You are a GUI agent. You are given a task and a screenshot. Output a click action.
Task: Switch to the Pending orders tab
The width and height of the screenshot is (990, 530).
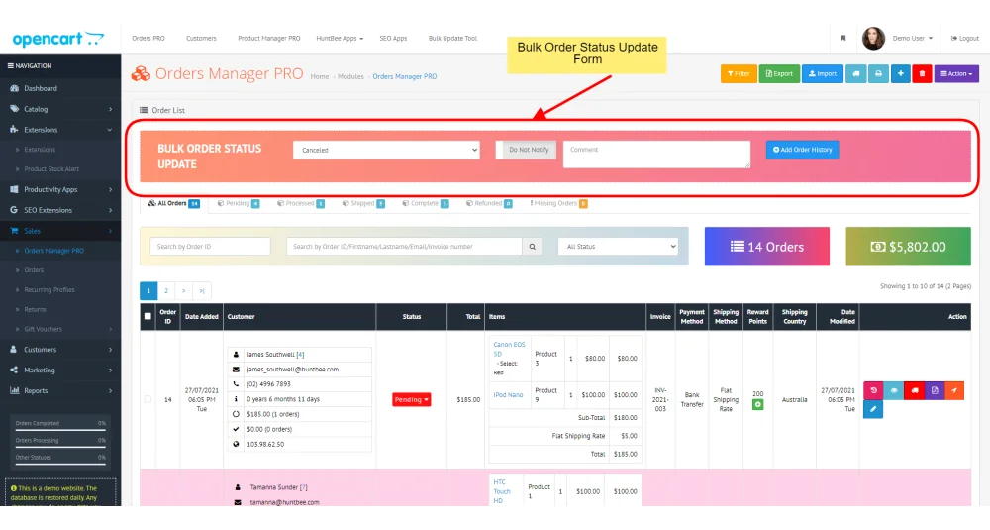point(239,203)
